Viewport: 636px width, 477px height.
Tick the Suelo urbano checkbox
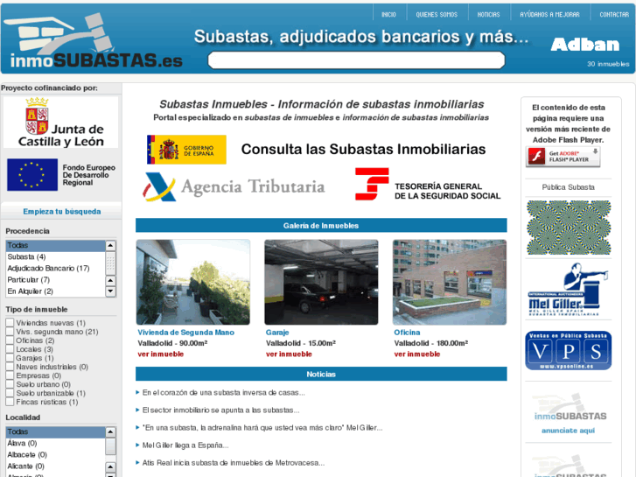click(10, 384)
